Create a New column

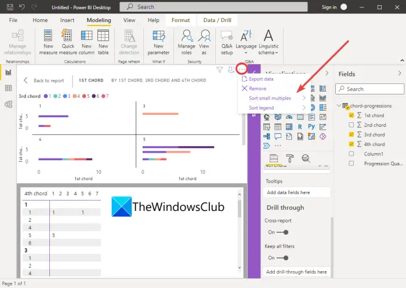86,42
